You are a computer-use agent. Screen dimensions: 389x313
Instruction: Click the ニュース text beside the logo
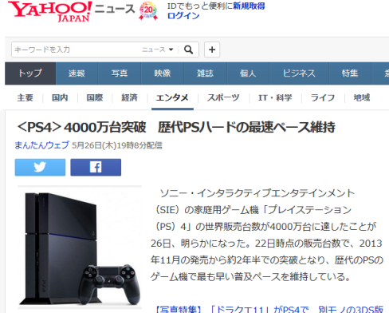(x=115, y=9)
